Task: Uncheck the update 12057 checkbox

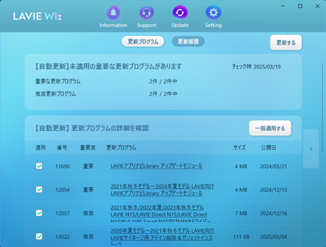Action: (x=39, y=213)
